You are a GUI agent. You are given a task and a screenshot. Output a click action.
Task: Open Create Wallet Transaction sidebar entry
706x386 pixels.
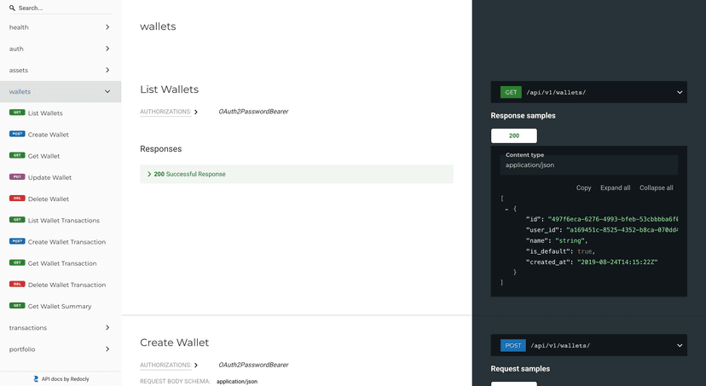tap(67, 242)
